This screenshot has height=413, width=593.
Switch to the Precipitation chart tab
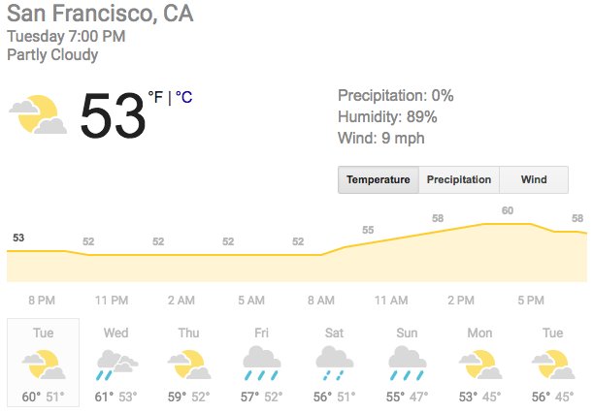point(459,179)
